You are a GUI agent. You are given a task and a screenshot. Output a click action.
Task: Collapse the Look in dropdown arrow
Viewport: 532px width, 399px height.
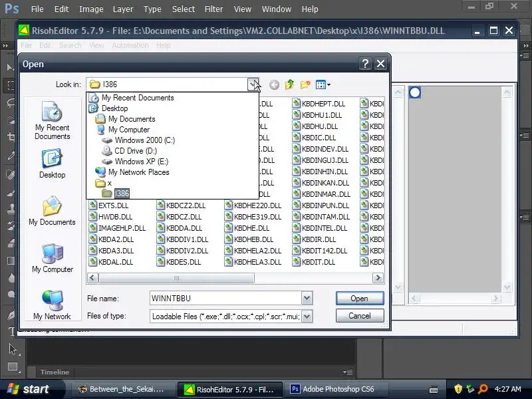[x=253, y=84]
